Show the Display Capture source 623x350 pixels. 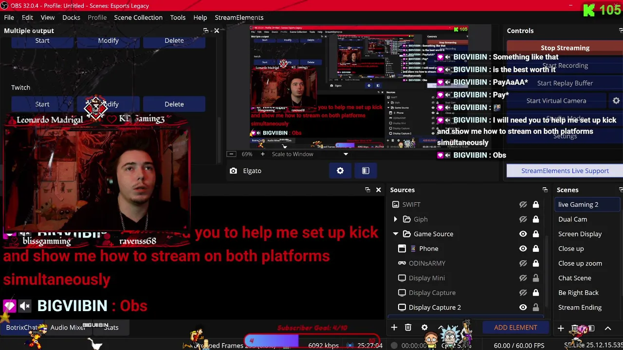pyautogui.click(x=523, y=293)
